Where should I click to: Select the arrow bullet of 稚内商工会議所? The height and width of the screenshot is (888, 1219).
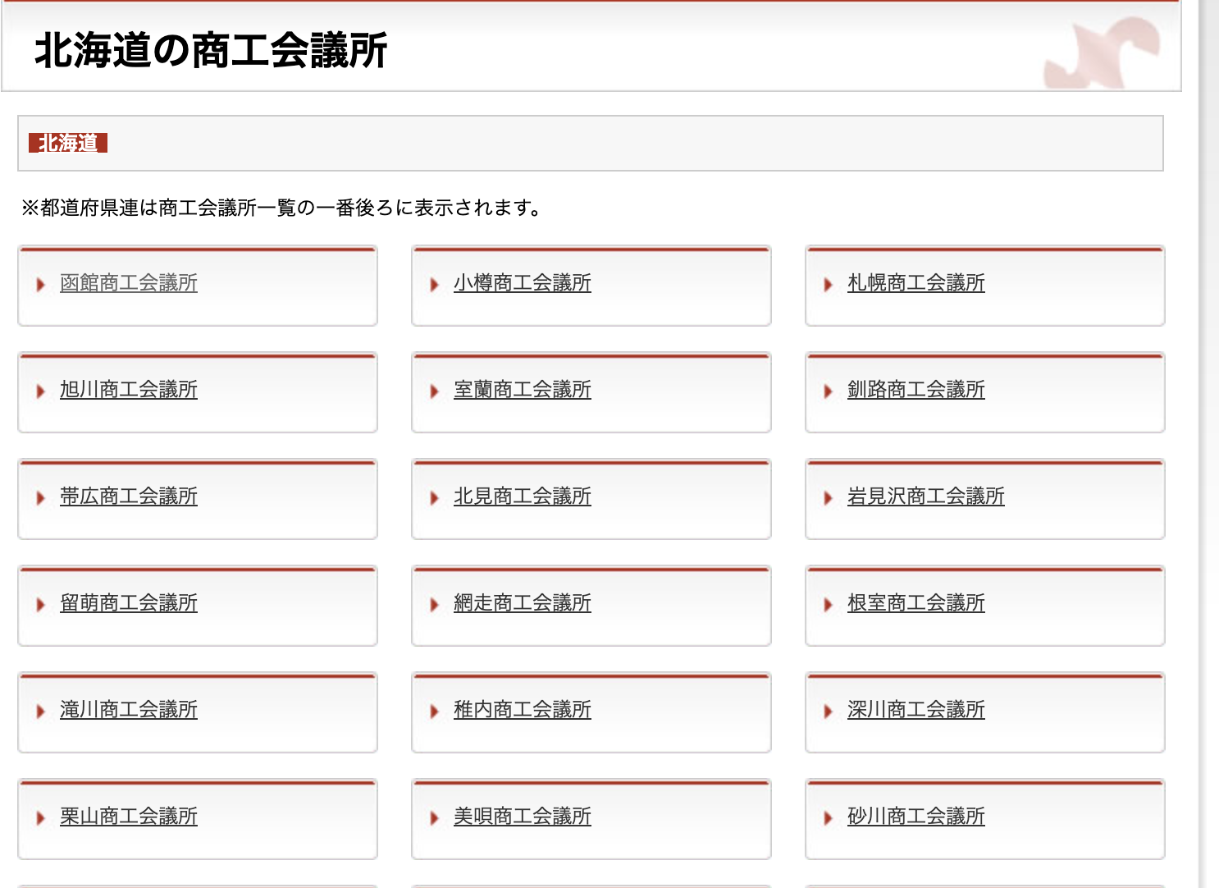pyautogui.click(x=434, y=712)
